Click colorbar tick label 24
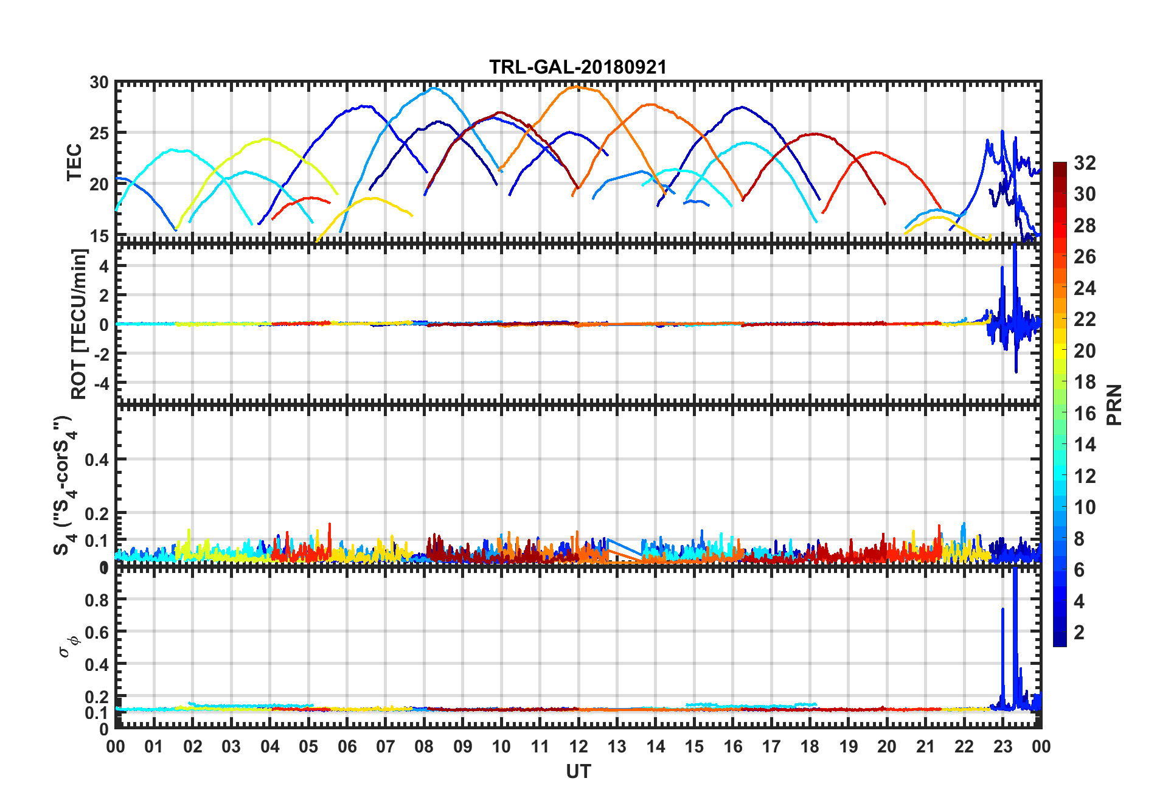The width and height of the screenshot is (1157, 809). tap(1085, 288)
